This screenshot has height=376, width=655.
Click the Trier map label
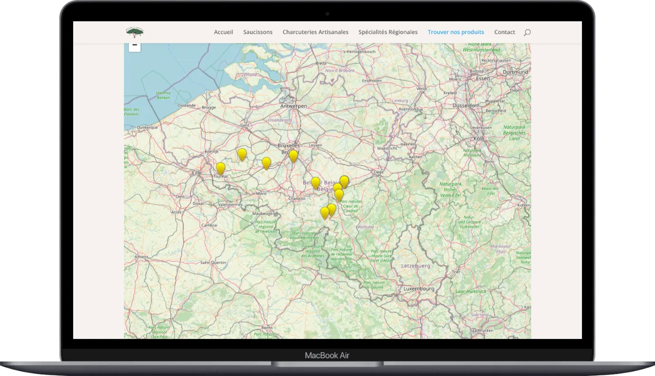click(456, 272)
